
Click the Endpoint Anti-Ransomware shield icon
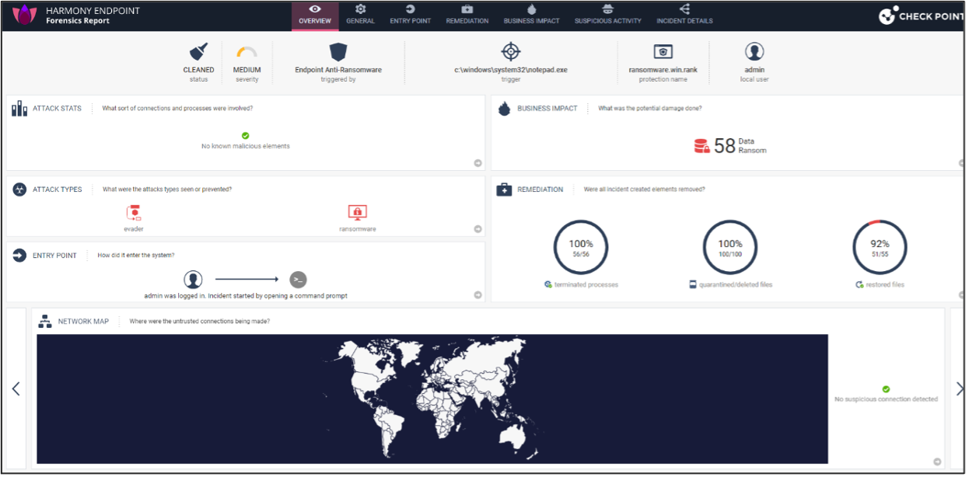point(338,52)
